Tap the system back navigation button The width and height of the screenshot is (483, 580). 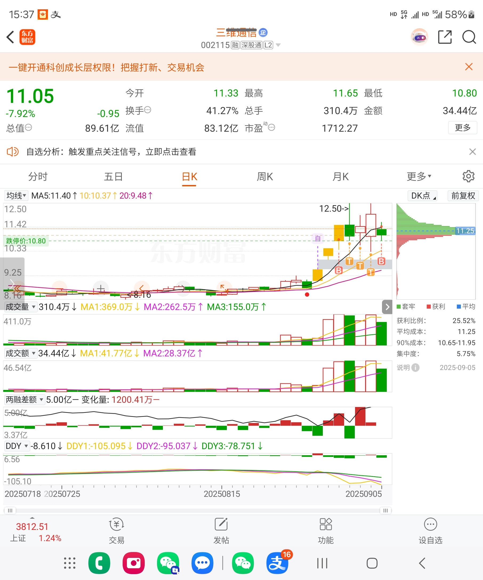[x=422, y=563]
